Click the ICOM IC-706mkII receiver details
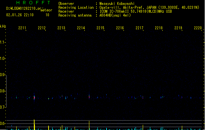 pos(136,11)
